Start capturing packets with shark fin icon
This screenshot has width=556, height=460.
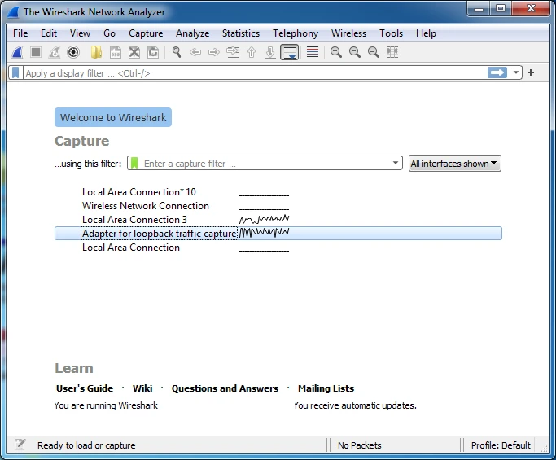(x=17, y=52)
